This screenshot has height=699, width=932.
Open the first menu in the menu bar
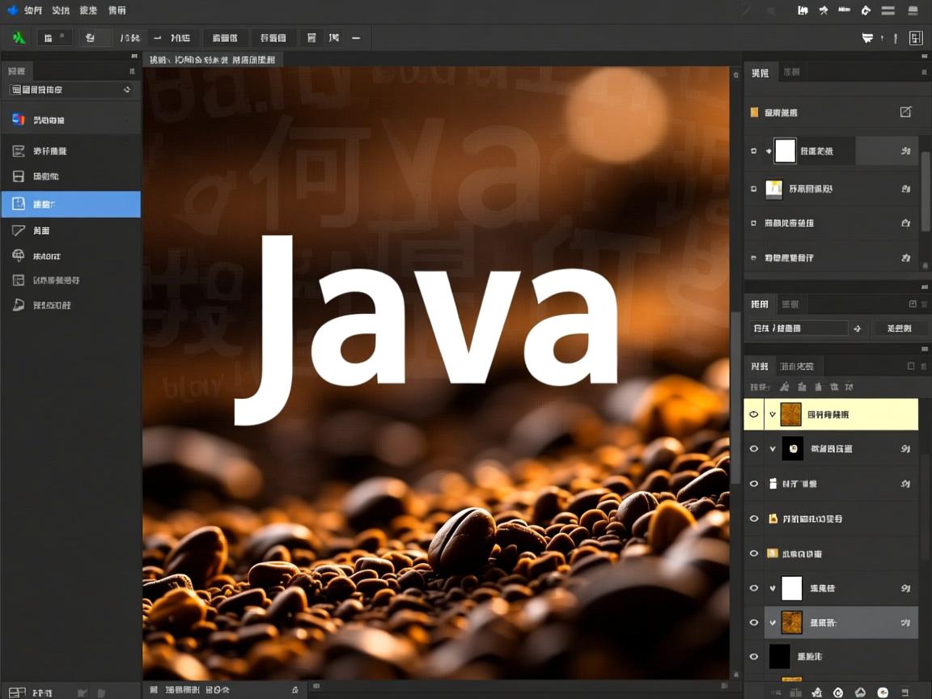pyautogui.click(x=32, y=11)
